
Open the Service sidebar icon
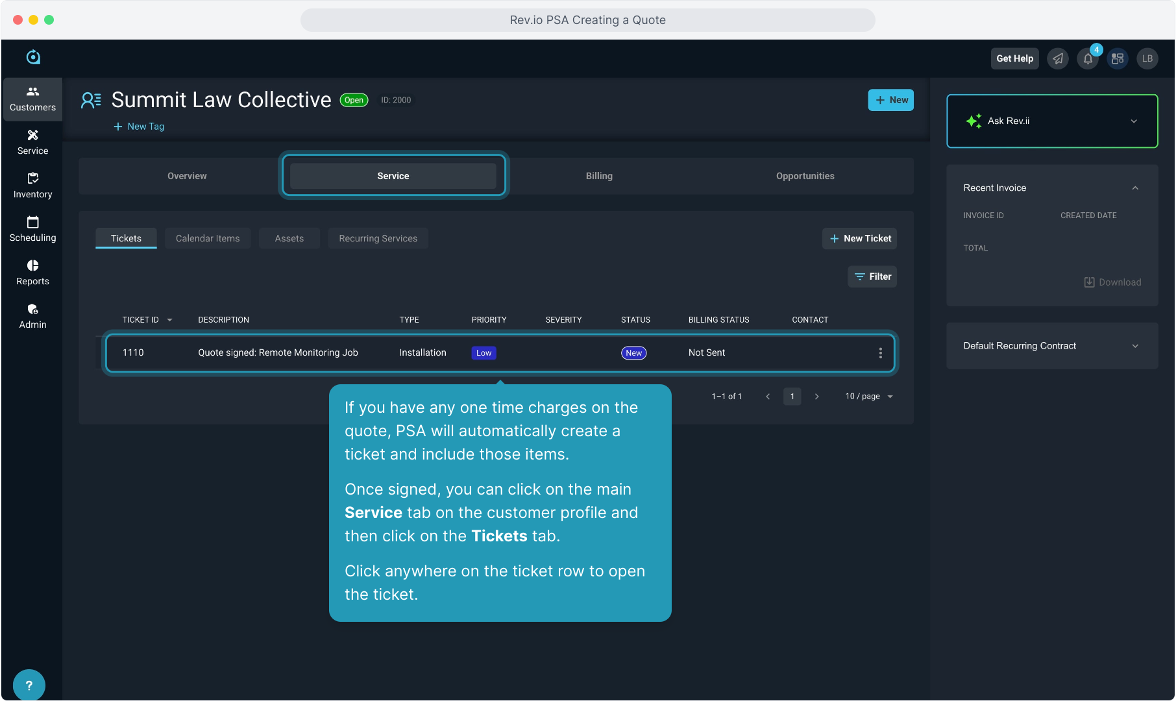coord(32,142)
